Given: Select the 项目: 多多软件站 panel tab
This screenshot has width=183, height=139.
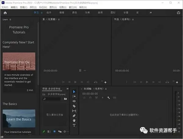Looking at the screenshot, I should (51, 89).
